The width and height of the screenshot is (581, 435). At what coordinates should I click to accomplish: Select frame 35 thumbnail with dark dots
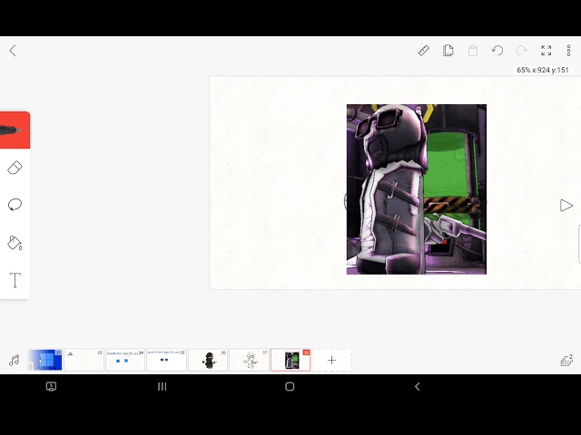point(166,360)
